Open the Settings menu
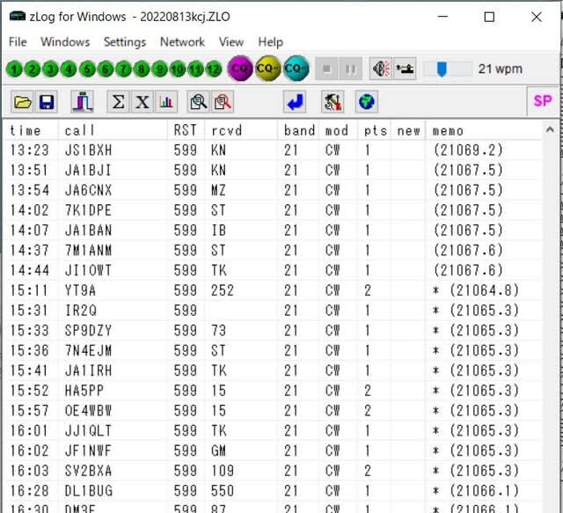 pyautogui.click(x=125, y=41)
